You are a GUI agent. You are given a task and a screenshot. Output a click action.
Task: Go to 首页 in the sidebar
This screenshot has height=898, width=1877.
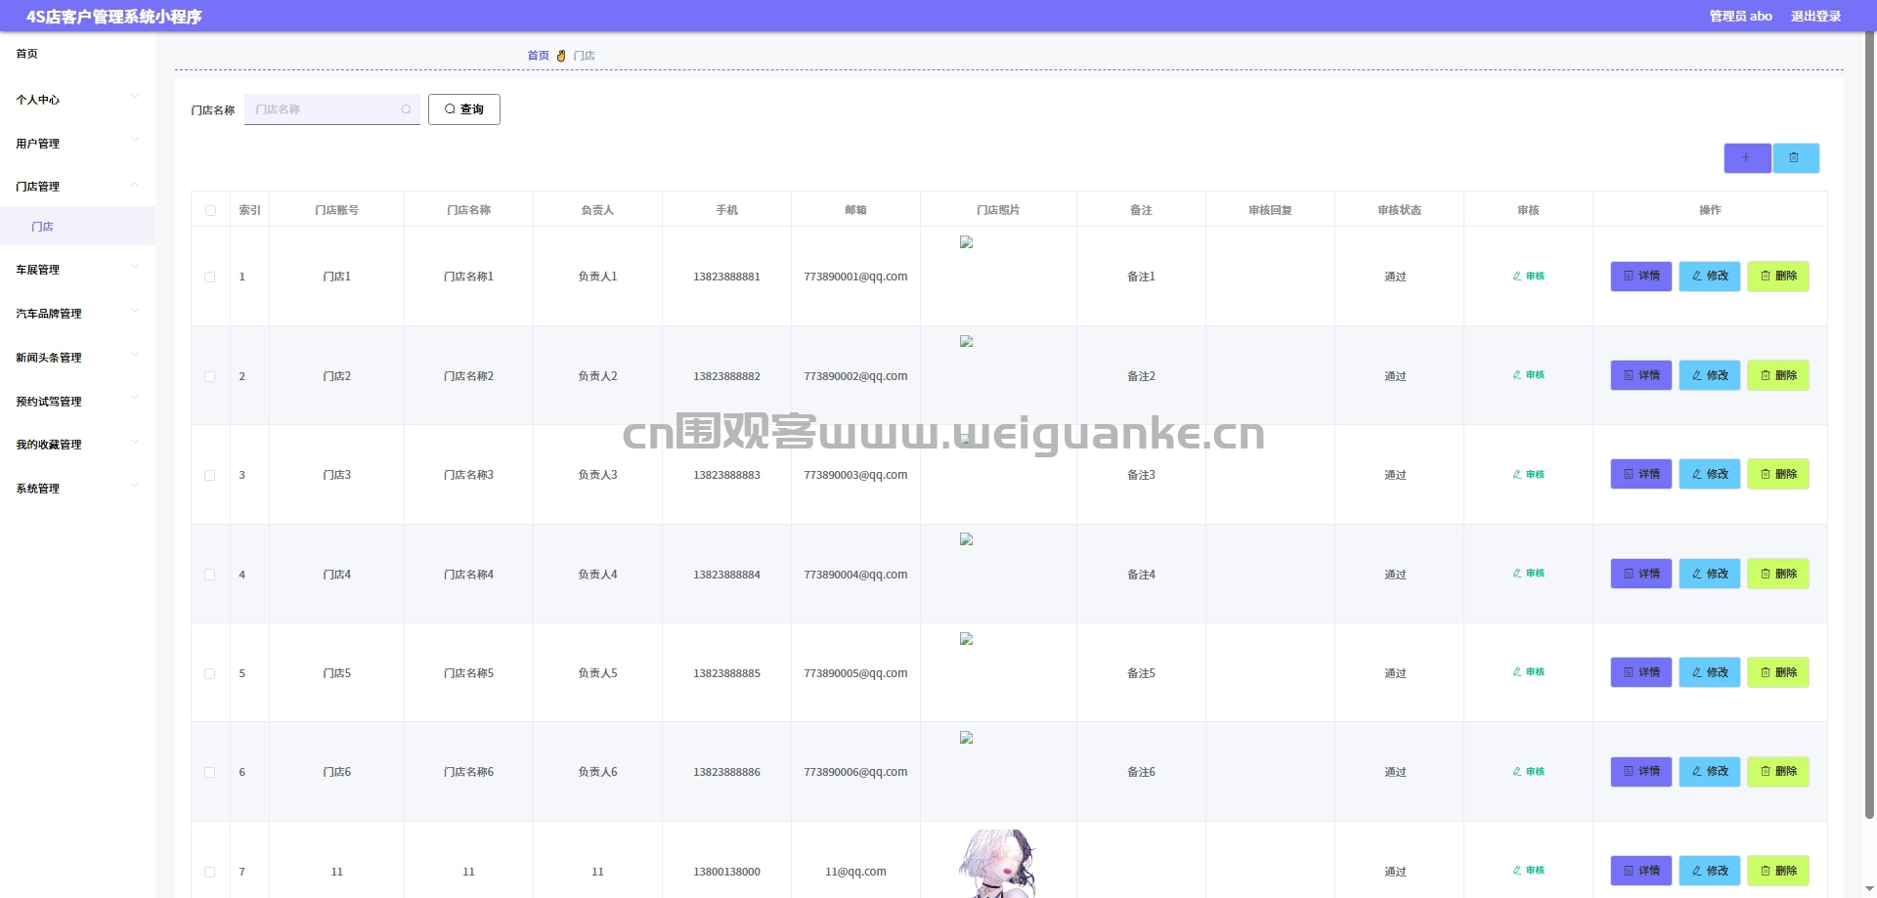(77, 54)
